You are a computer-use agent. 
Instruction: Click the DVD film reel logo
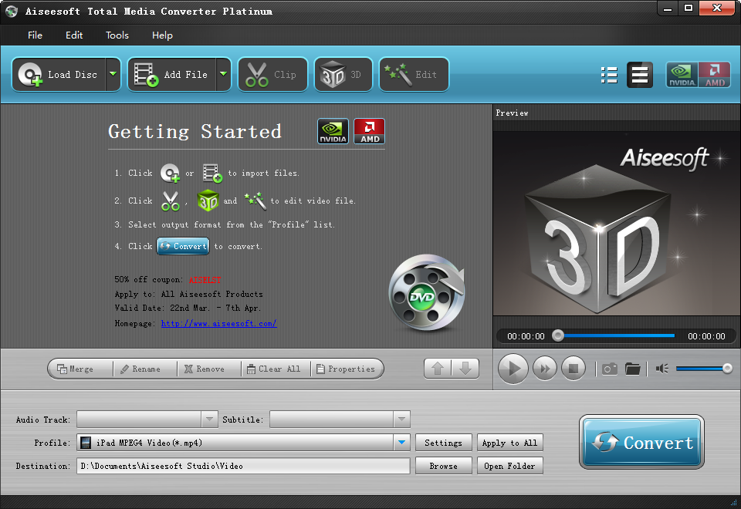point(427,293)
